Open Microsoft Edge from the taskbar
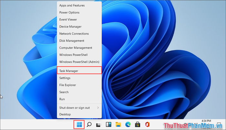This screenshot has width=226, height=130. (x=128, y=124)
